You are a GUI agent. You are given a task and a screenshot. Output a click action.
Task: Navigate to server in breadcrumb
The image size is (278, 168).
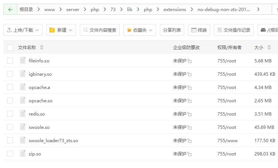pos(73,10)
